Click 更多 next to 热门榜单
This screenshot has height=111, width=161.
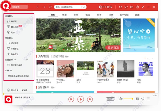click(53, 87)
